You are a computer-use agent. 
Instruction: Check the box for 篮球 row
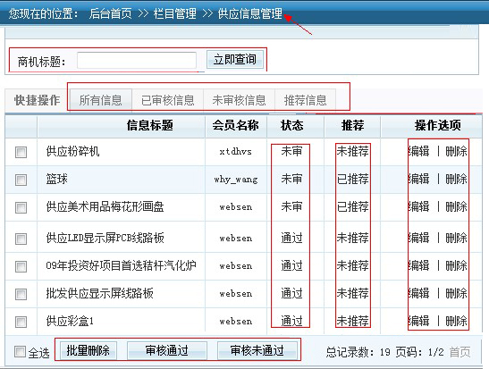21,180
